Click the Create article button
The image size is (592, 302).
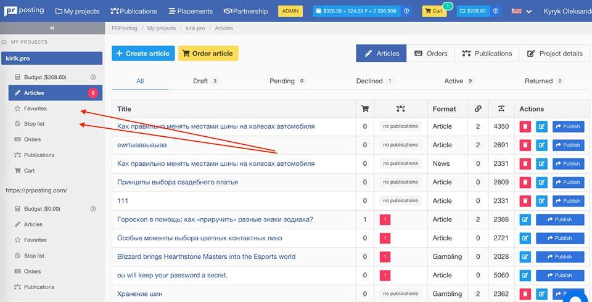click(x=143, y=53)
